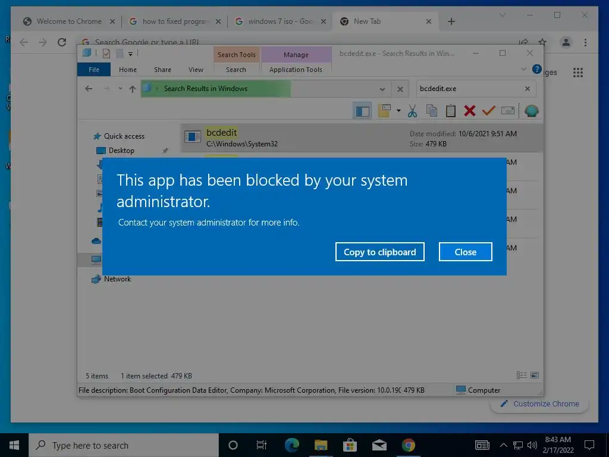This screenshot has height=457, width=609.
Task: Switch to the View ribbon tab
Action: [196, 70]
